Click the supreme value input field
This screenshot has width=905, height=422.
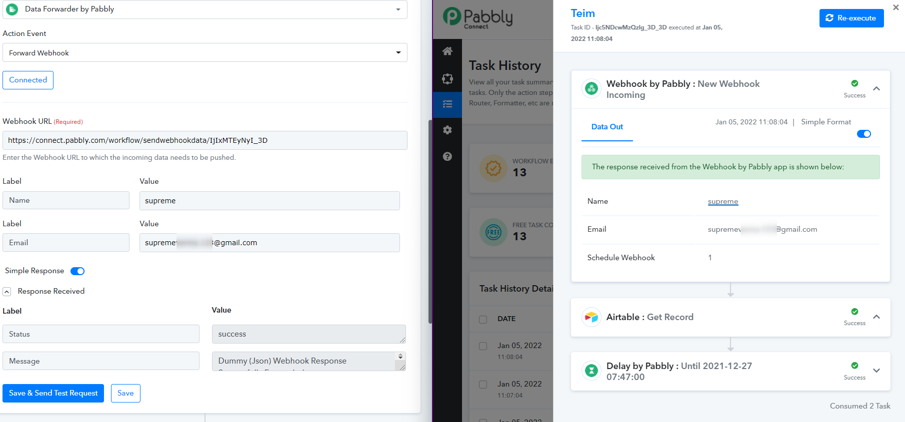(269, 201)
